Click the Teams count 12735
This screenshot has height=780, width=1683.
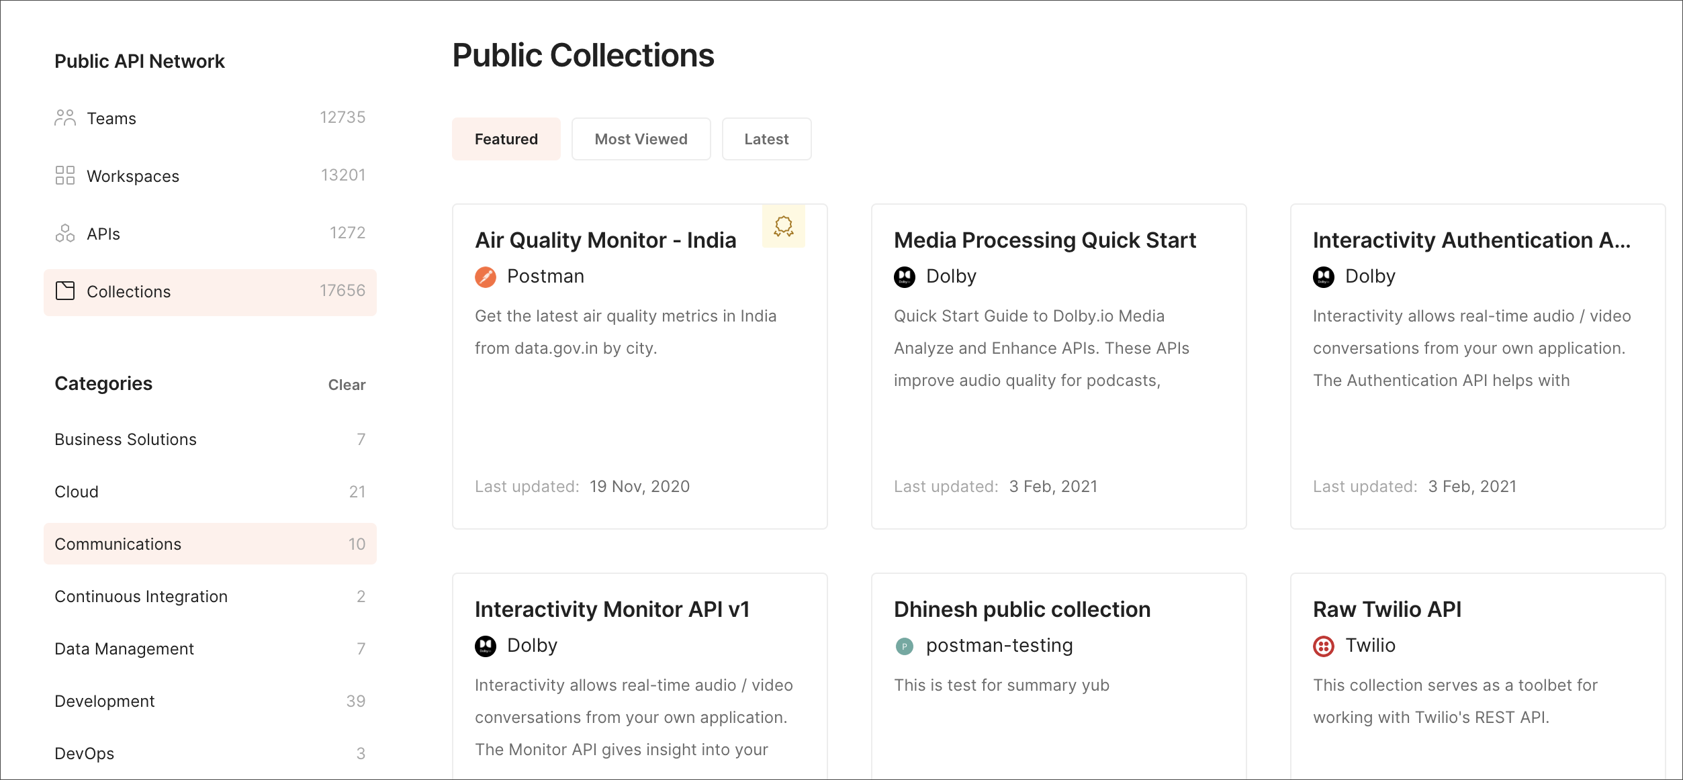pos(343,117)
